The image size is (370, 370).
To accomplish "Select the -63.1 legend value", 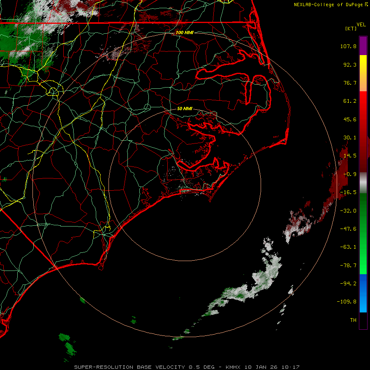I will click(x=348, y=247).
